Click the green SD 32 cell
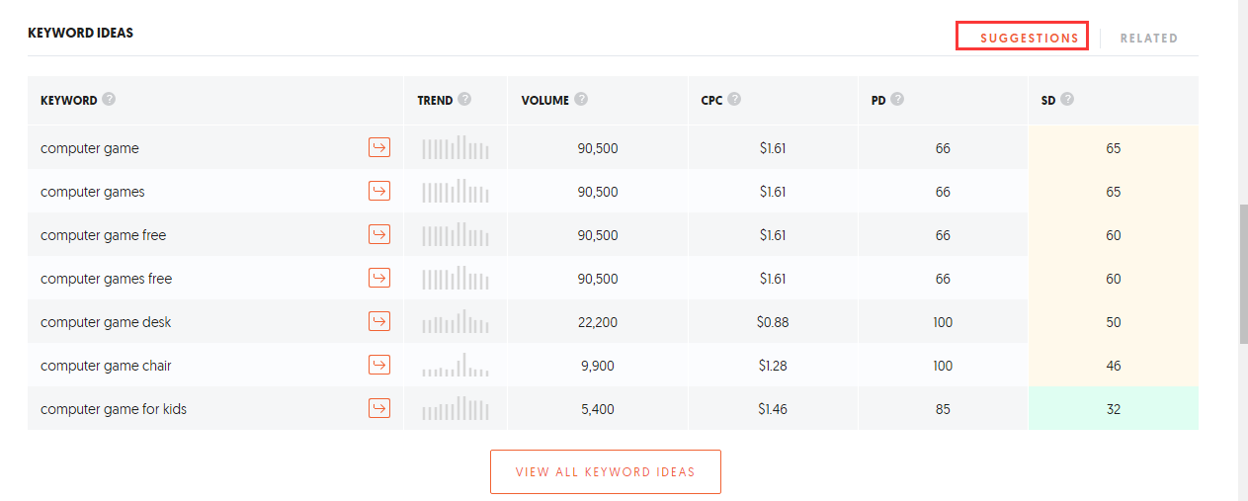 pyautogui.click(x=1114, y=408)
